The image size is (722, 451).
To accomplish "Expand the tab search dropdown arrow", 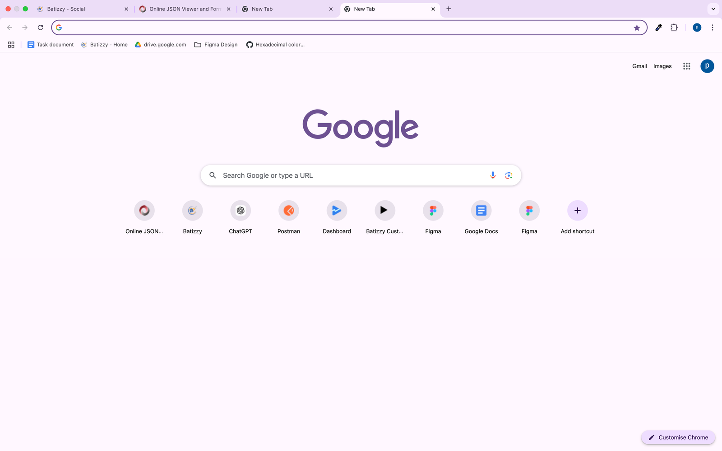I will coord(713,9).
